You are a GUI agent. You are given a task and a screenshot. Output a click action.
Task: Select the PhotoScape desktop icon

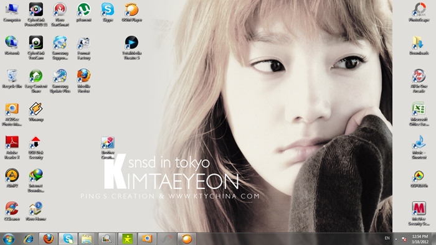pyautogui.click(x=419, y=12)
